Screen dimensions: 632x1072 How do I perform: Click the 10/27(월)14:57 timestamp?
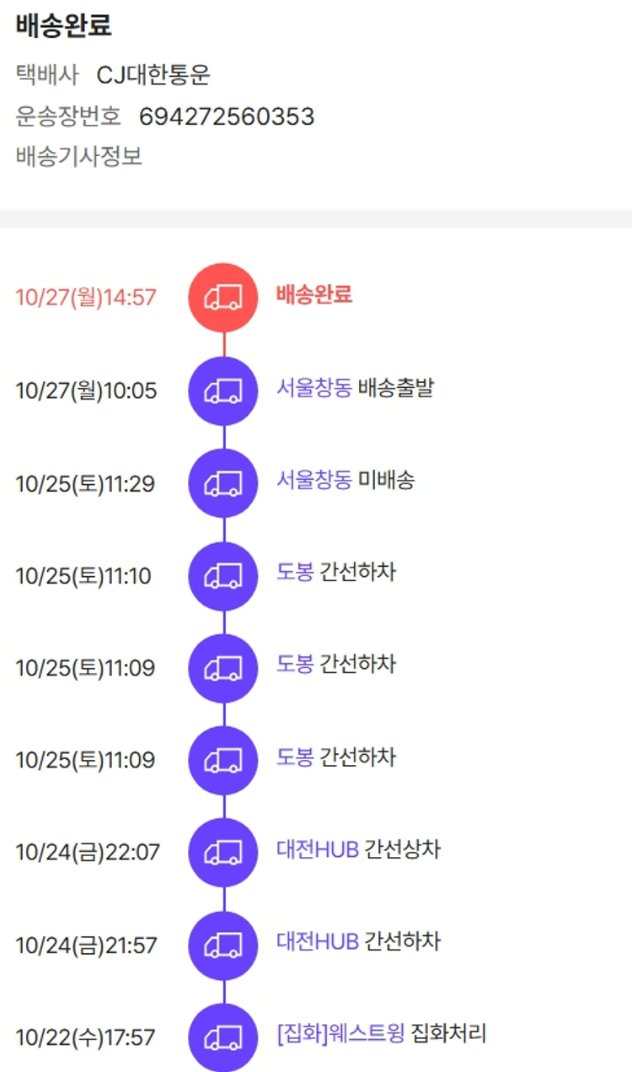(86, 298)
